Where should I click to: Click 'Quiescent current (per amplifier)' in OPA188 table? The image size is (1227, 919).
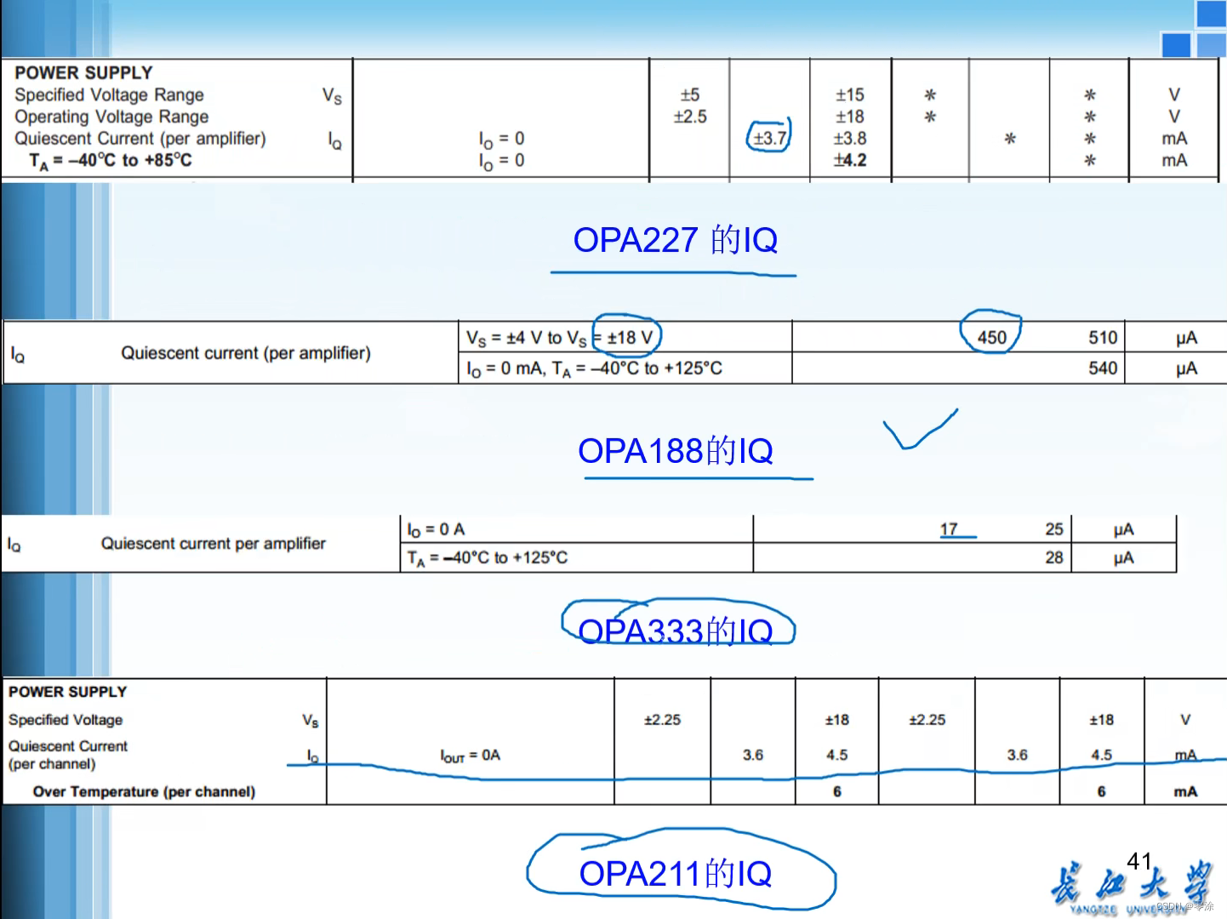246,353
